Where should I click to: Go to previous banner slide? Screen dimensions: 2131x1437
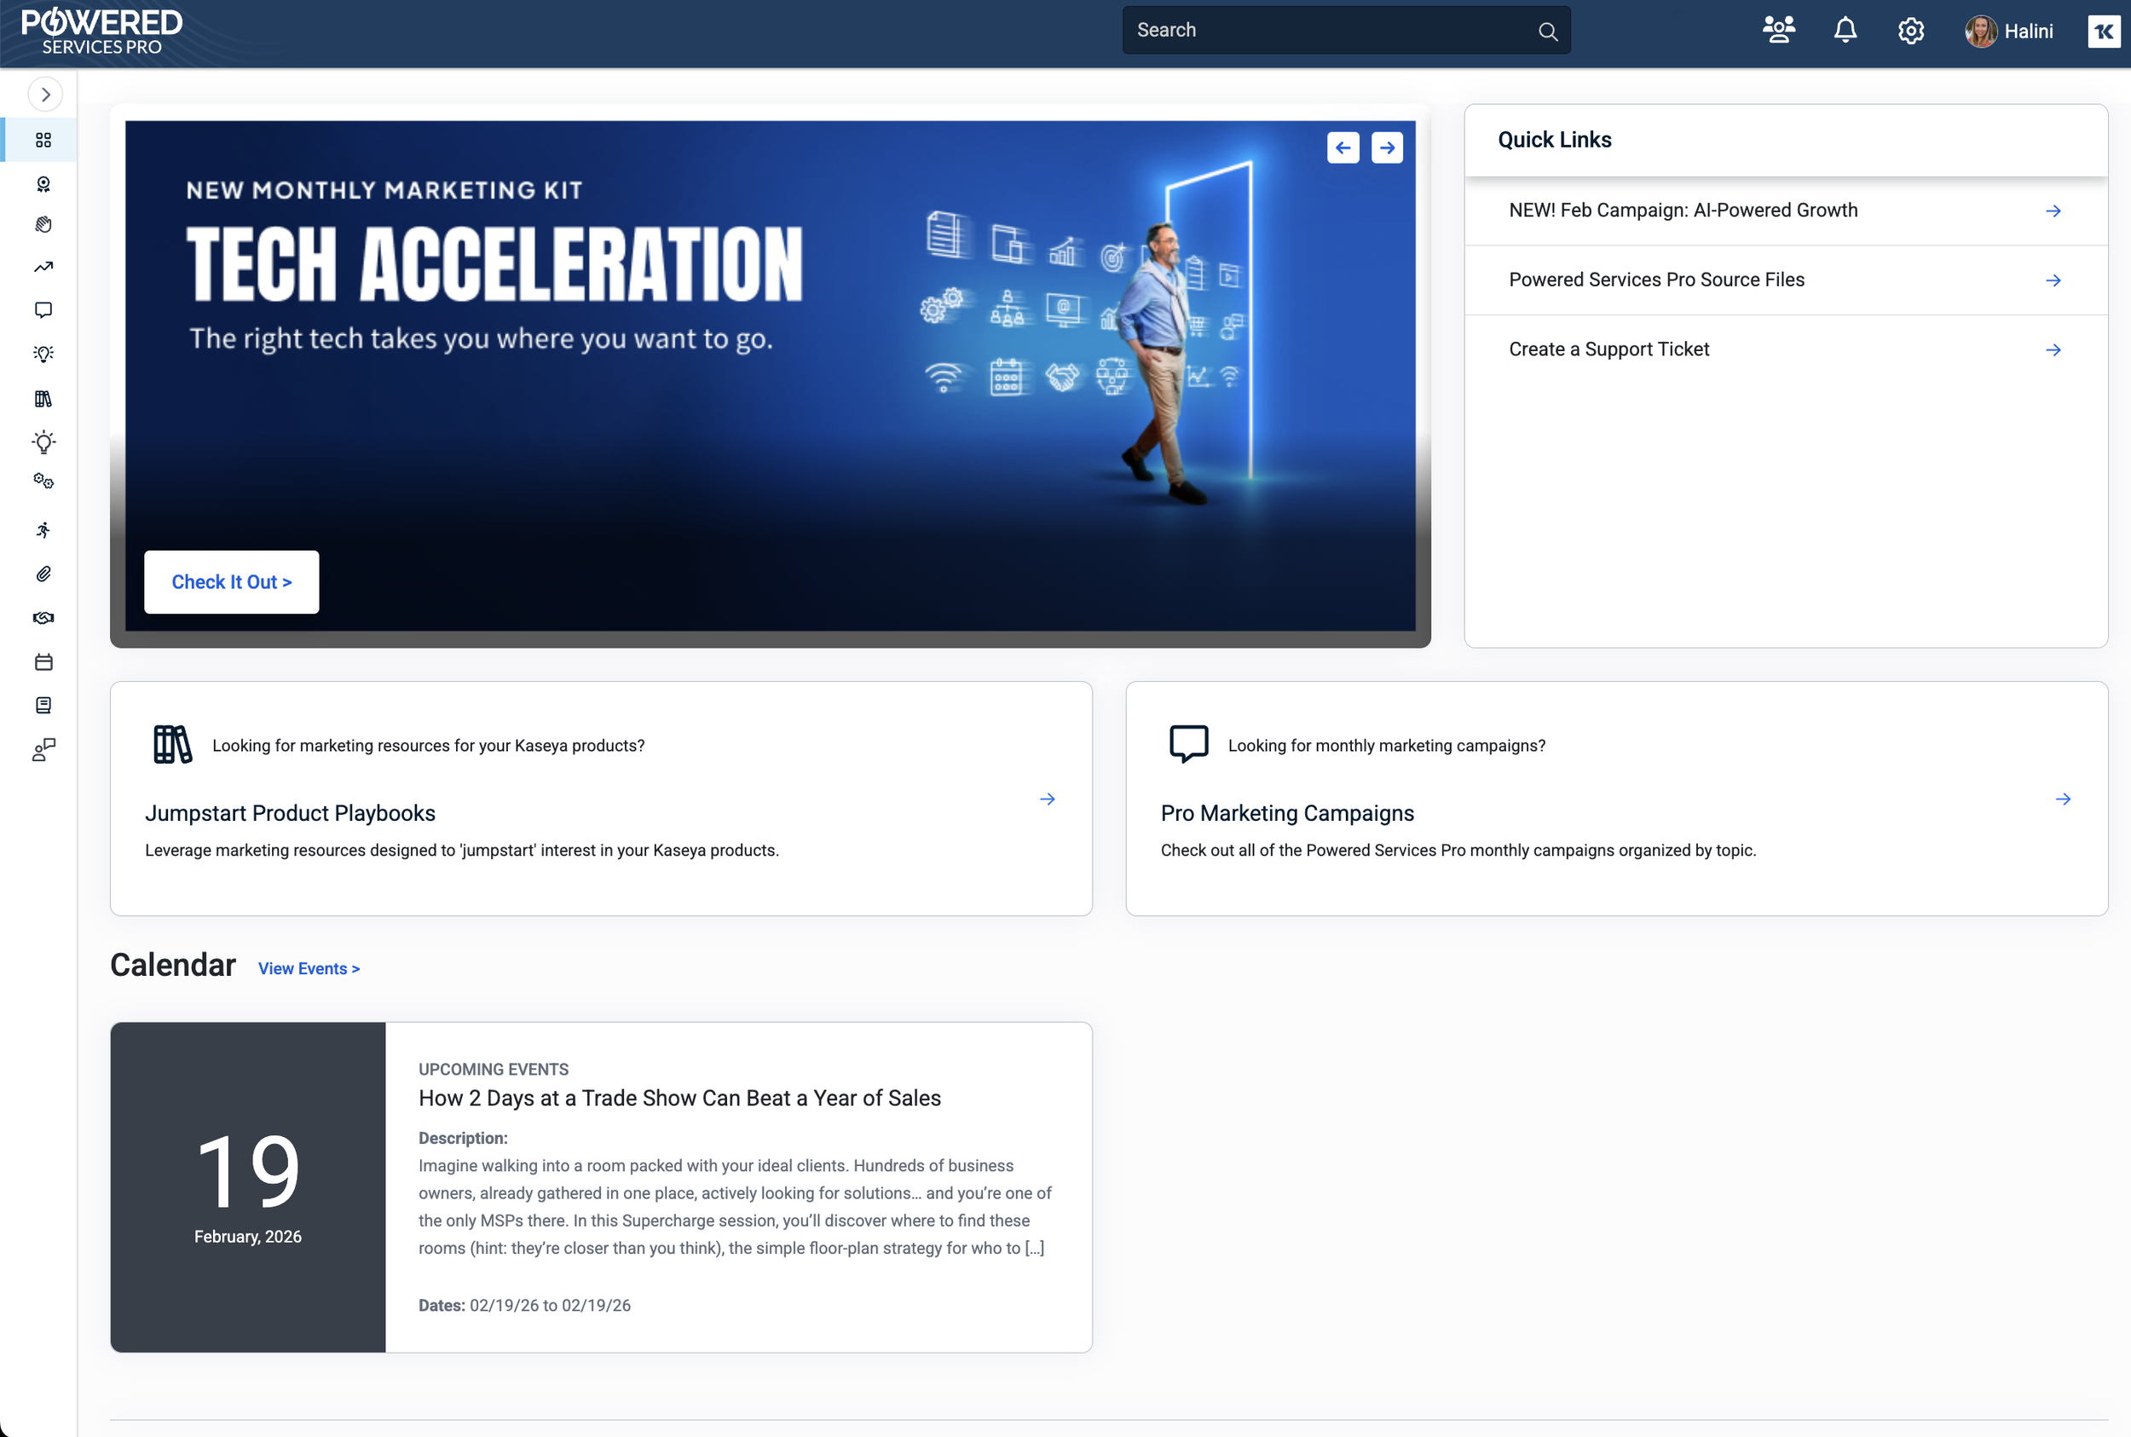[x=1343, y=147]
